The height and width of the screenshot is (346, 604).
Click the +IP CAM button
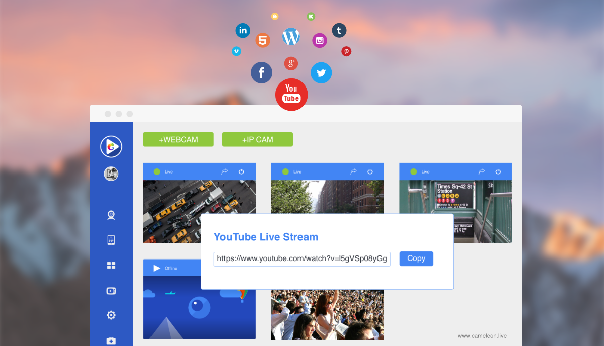coord(257,139)
